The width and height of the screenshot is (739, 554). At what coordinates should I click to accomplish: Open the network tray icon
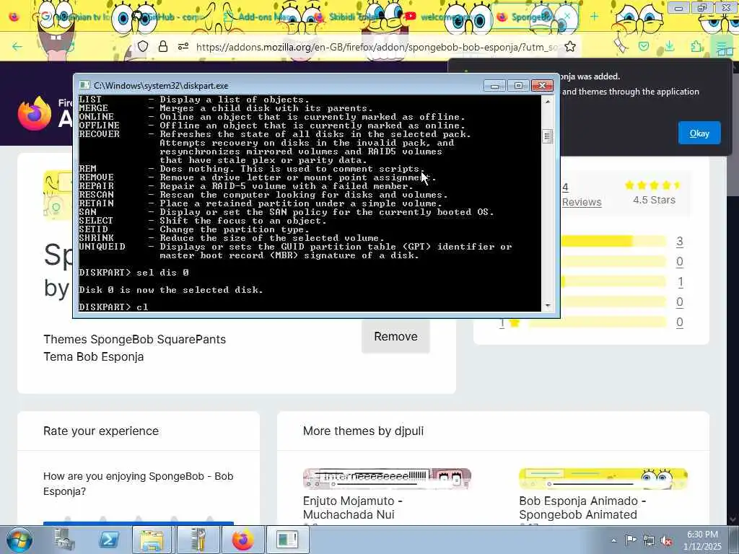[649, 540]
